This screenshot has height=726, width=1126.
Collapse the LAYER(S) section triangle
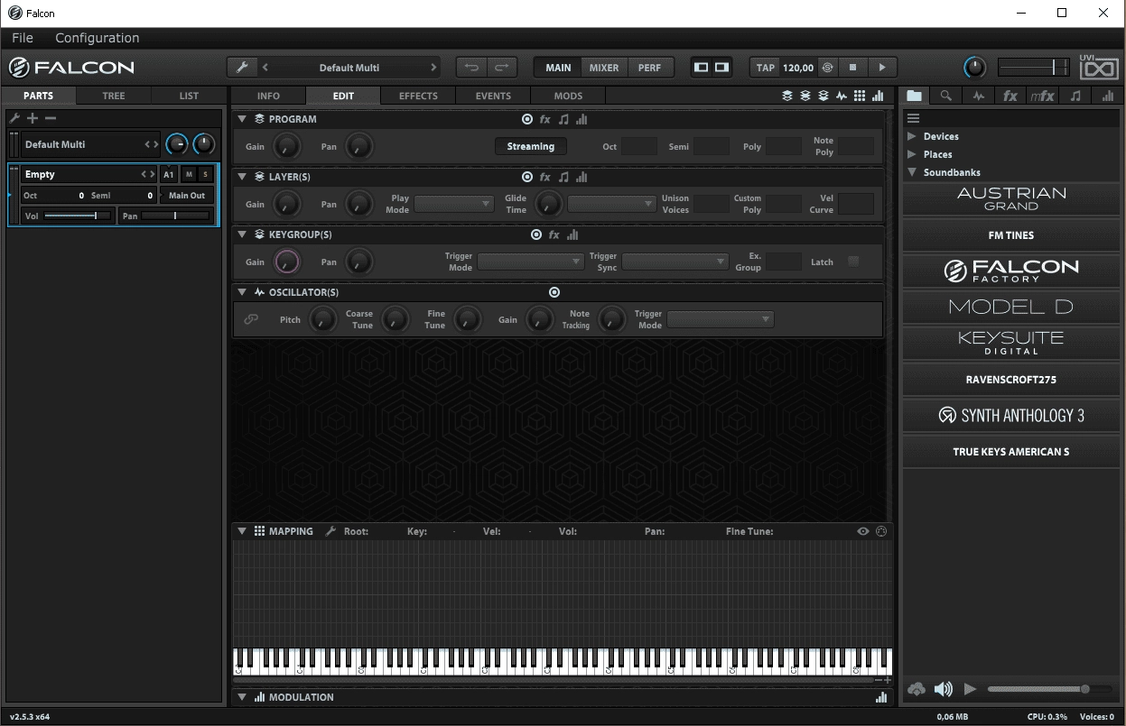click(242, 177)
